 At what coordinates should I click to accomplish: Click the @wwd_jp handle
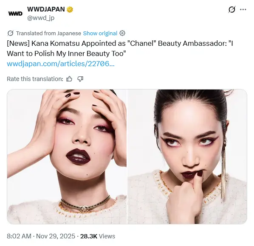pyautogui.click(x=41, y=18)
